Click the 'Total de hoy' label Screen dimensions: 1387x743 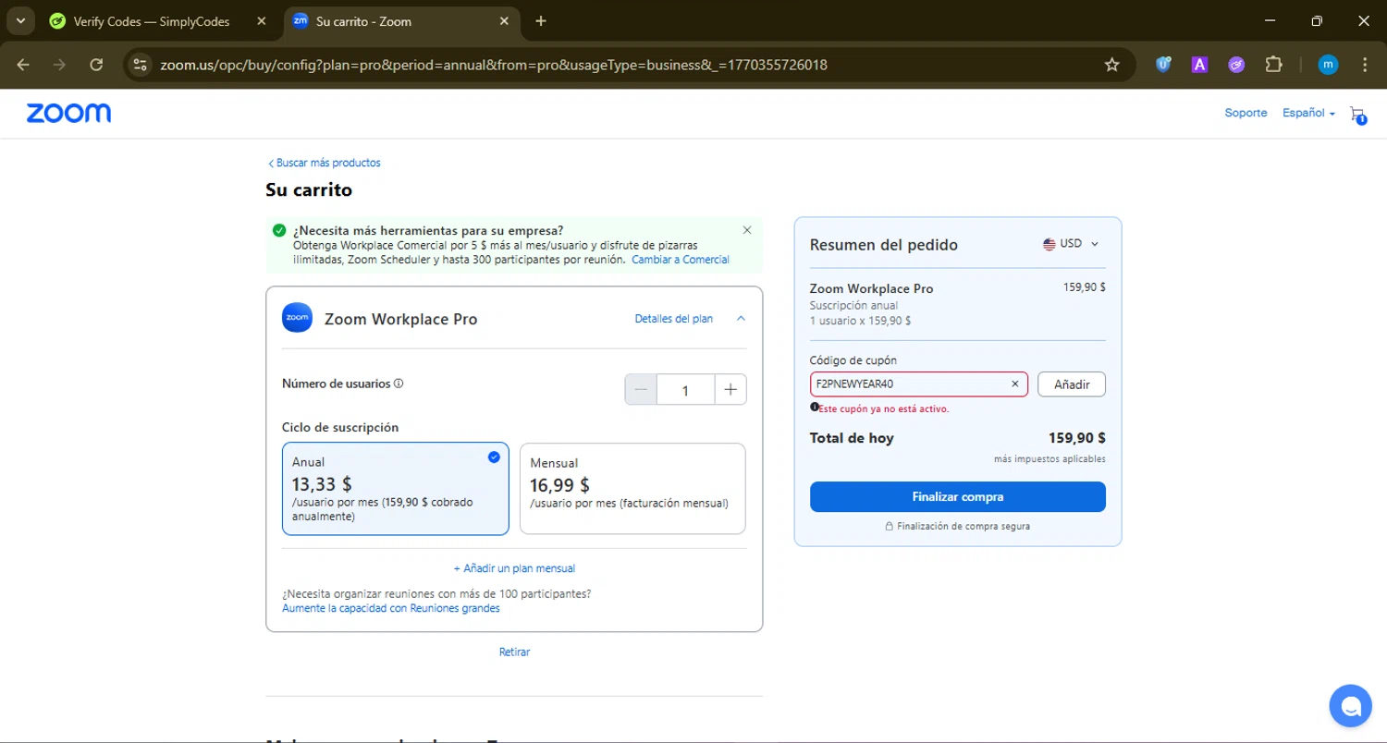[x=852, y=438]
